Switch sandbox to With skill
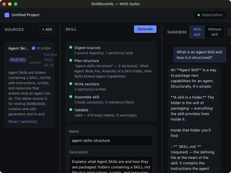Image resolution: width=231 pixels, height=173 pixels. (x=197, y=32)
